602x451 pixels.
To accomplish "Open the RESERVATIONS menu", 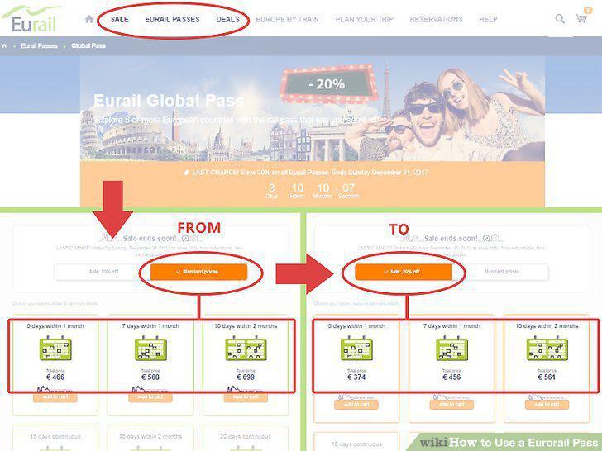I will click(x=436, y=19).
